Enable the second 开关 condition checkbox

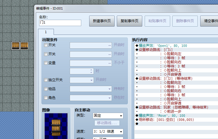coord(46,54)
